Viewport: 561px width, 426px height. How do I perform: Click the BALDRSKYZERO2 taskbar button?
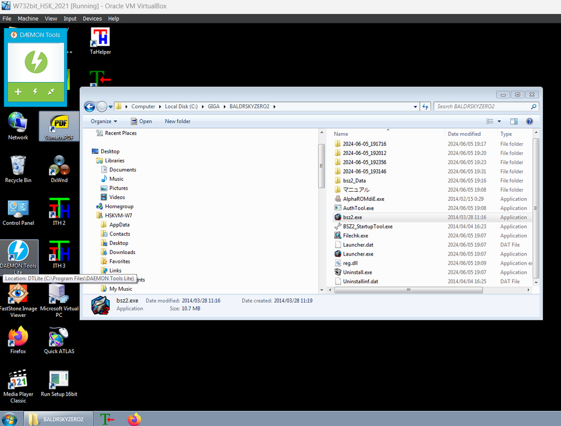point(58,419)
